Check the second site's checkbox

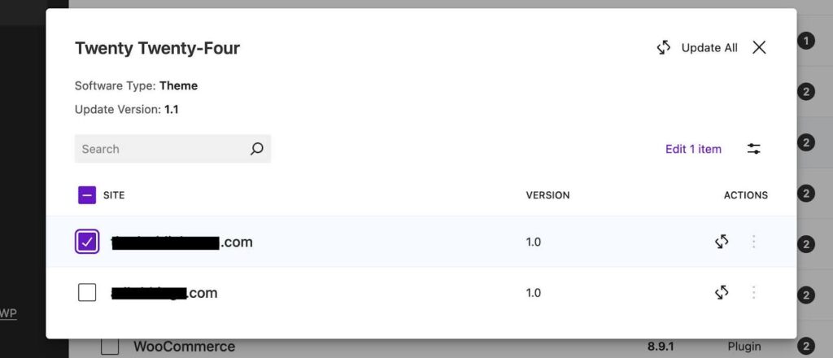[87, 292]
